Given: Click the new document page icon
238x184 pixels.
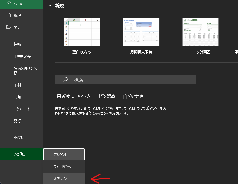Looking at the screenshot, I should click(x=9, y=15).
